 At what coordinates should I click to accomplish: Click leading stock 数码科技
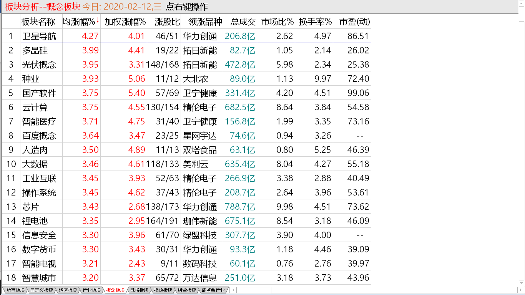(200, 264)
